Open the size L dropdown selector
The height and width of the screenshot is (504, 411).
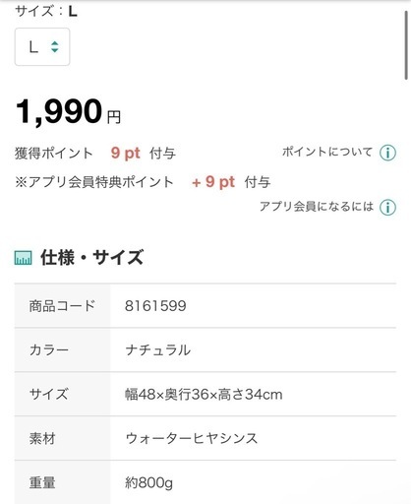tap(42, 47)
